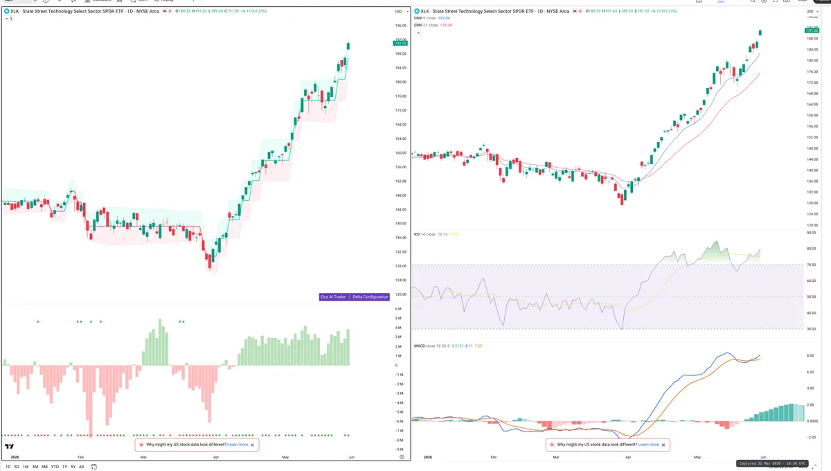Click the TradingView logo in the left chart
The width and height of the screenshot is (831, 471).
(x=10, y=447)
